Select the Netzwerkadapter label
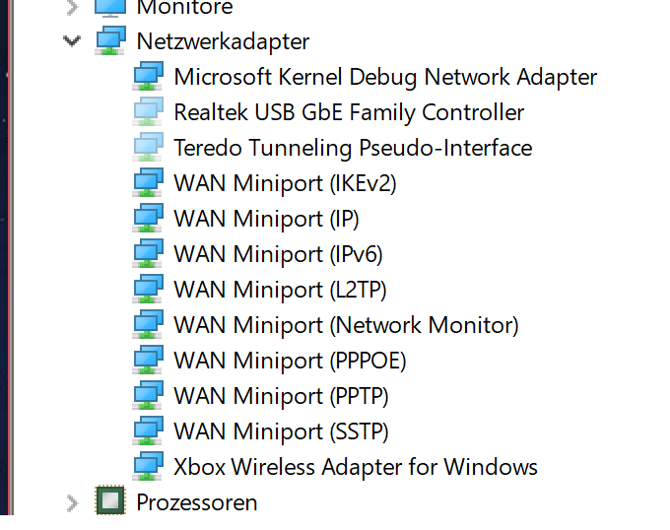 coord(223,41)
